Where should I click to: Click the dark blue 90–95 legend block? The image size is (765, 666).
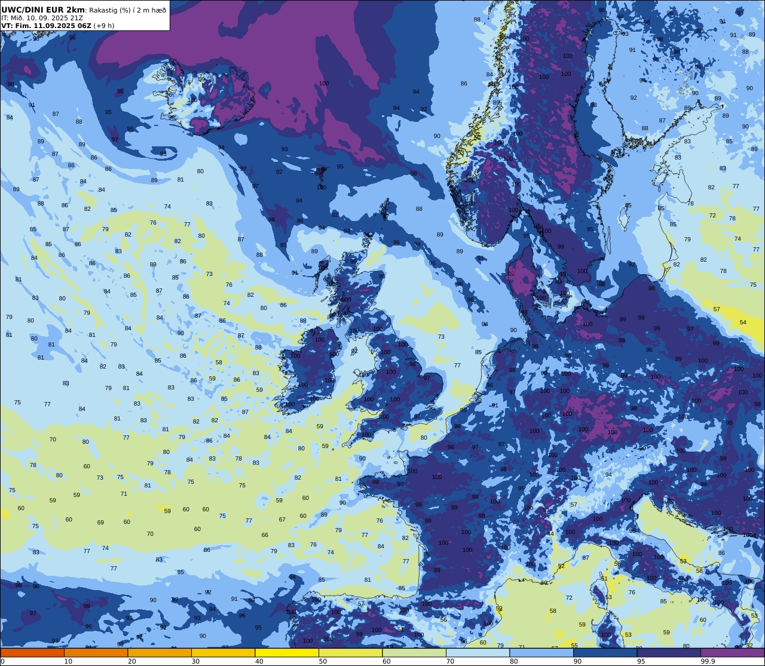[605, 652]
